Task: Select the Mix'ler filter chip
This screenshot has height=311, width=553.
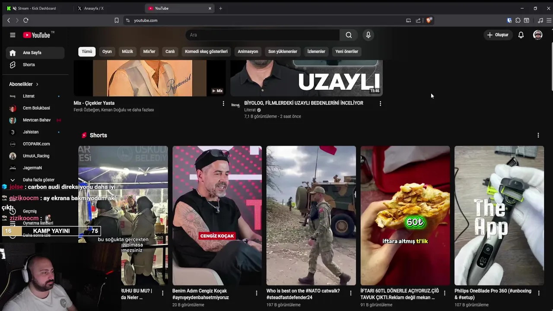Action: point(149,51)
